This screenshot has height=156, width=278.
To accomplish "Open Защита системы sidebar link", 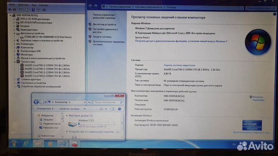I will [x=102, y=37].
